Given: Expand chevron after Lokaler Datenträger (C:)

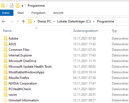Looking at the screenshot, I should (x=94, y=21).
